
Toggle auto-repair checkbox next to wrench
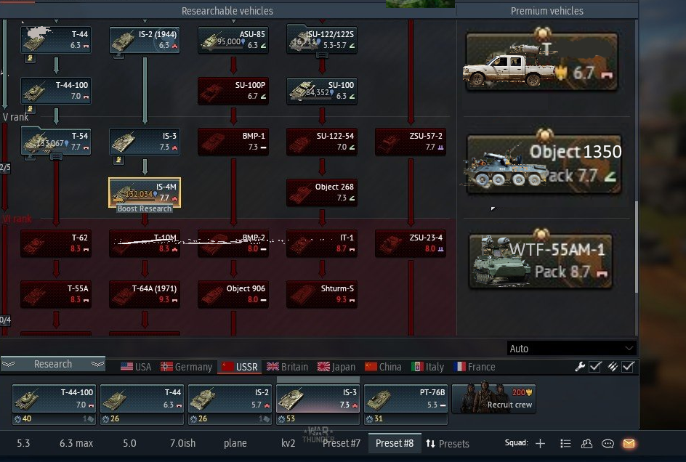[x=595, y=367]
